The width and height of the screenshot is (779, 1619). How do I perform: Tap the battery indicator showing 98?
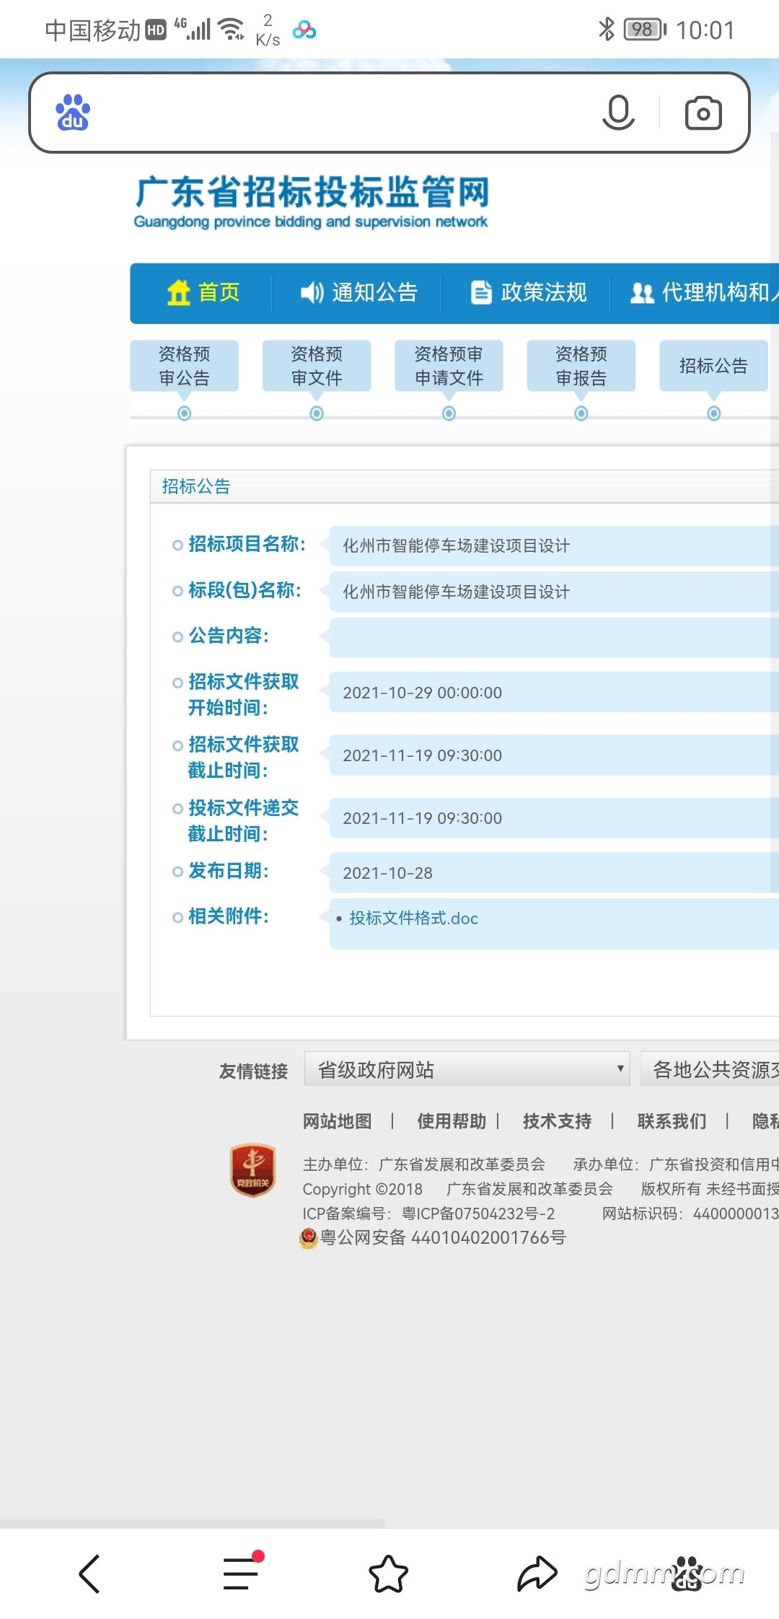tap(645, 30)
